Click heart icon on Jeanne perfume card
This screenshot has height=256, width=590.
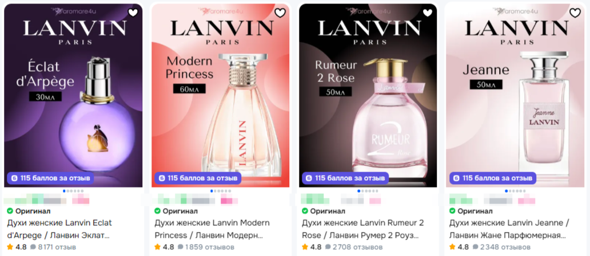[575, 13]
